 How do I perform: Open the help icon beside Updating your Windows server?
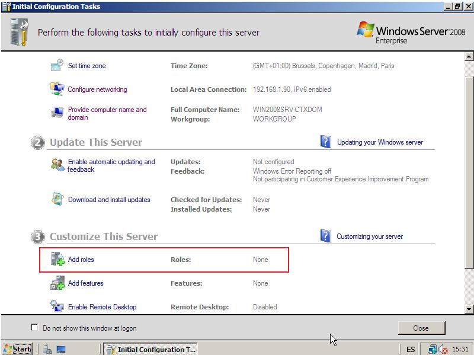point(326,142)
